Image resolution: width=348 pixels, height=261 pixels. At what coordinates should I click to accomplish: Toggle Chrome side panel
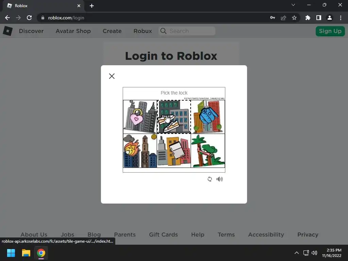pos(319,18)
